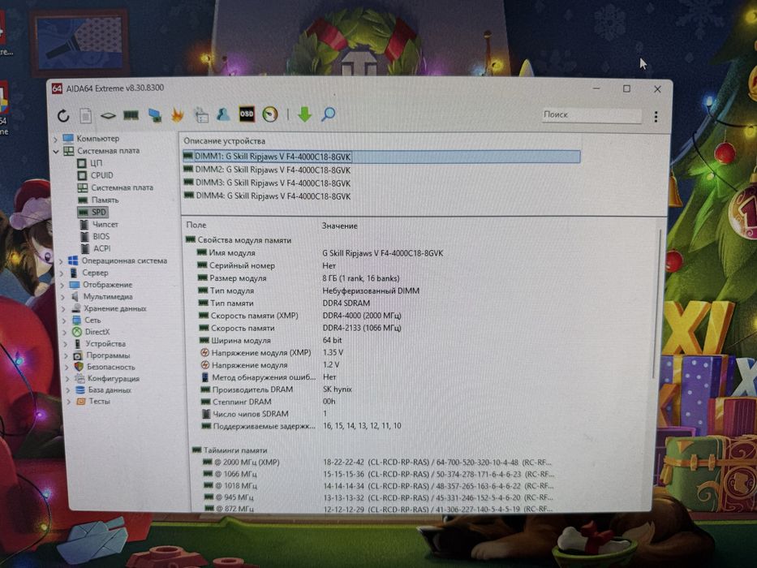Select ACPI in the tree

click(96, 248)
